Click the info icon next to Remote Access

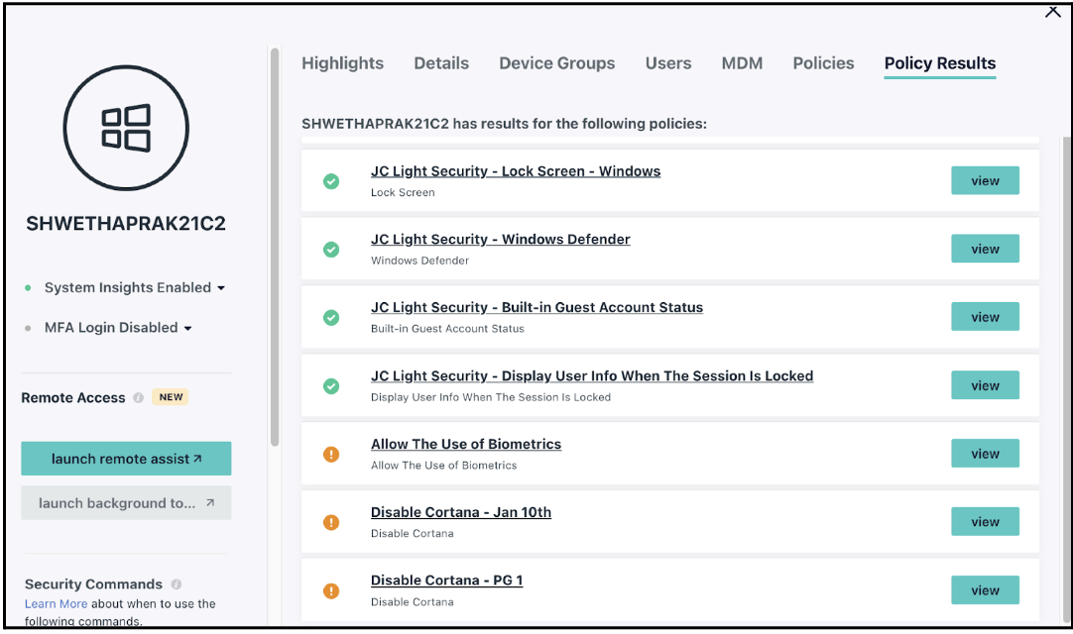click(x=138, y=397)
